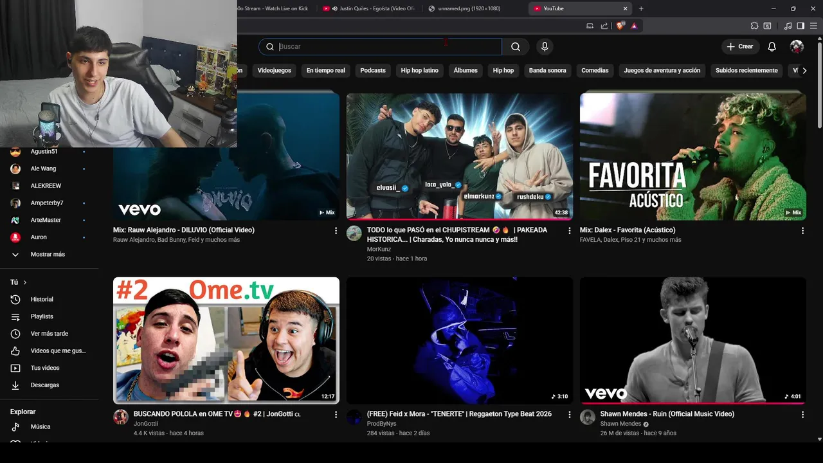The width and height of the screenshot is (823, 463).
Task: Close the YouTube browser tab
Action: click(625, 8)
